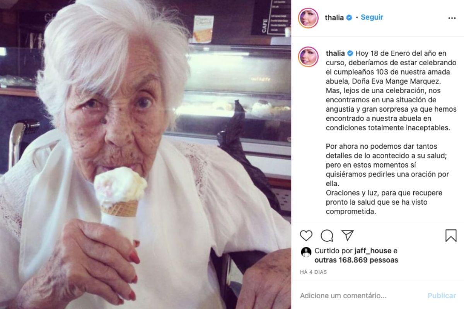Click thalia username in the caption

[335, 53]
